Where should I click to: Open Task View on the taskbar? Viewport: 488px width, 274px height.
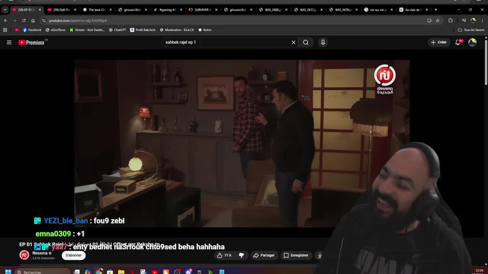[x=77, y=272]
